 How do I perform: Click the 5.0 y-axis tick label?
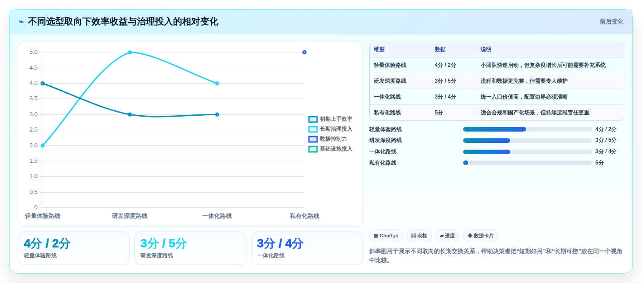(x=34, y=52)
